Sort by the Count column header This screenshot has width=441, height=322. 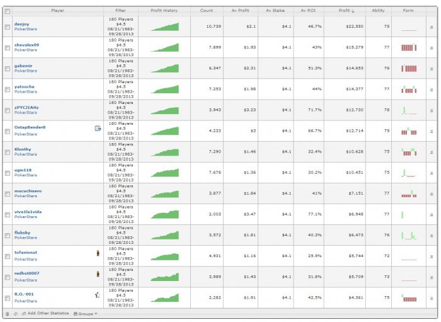point(207,11)
